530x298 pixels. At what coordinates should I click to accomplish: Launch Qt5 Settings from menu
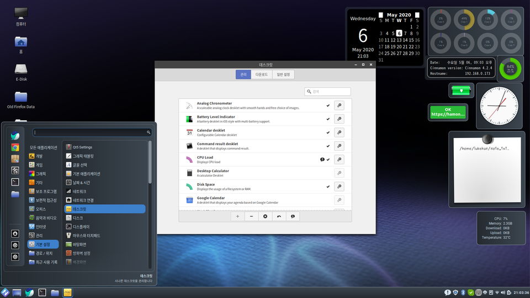tap(105, 147)
